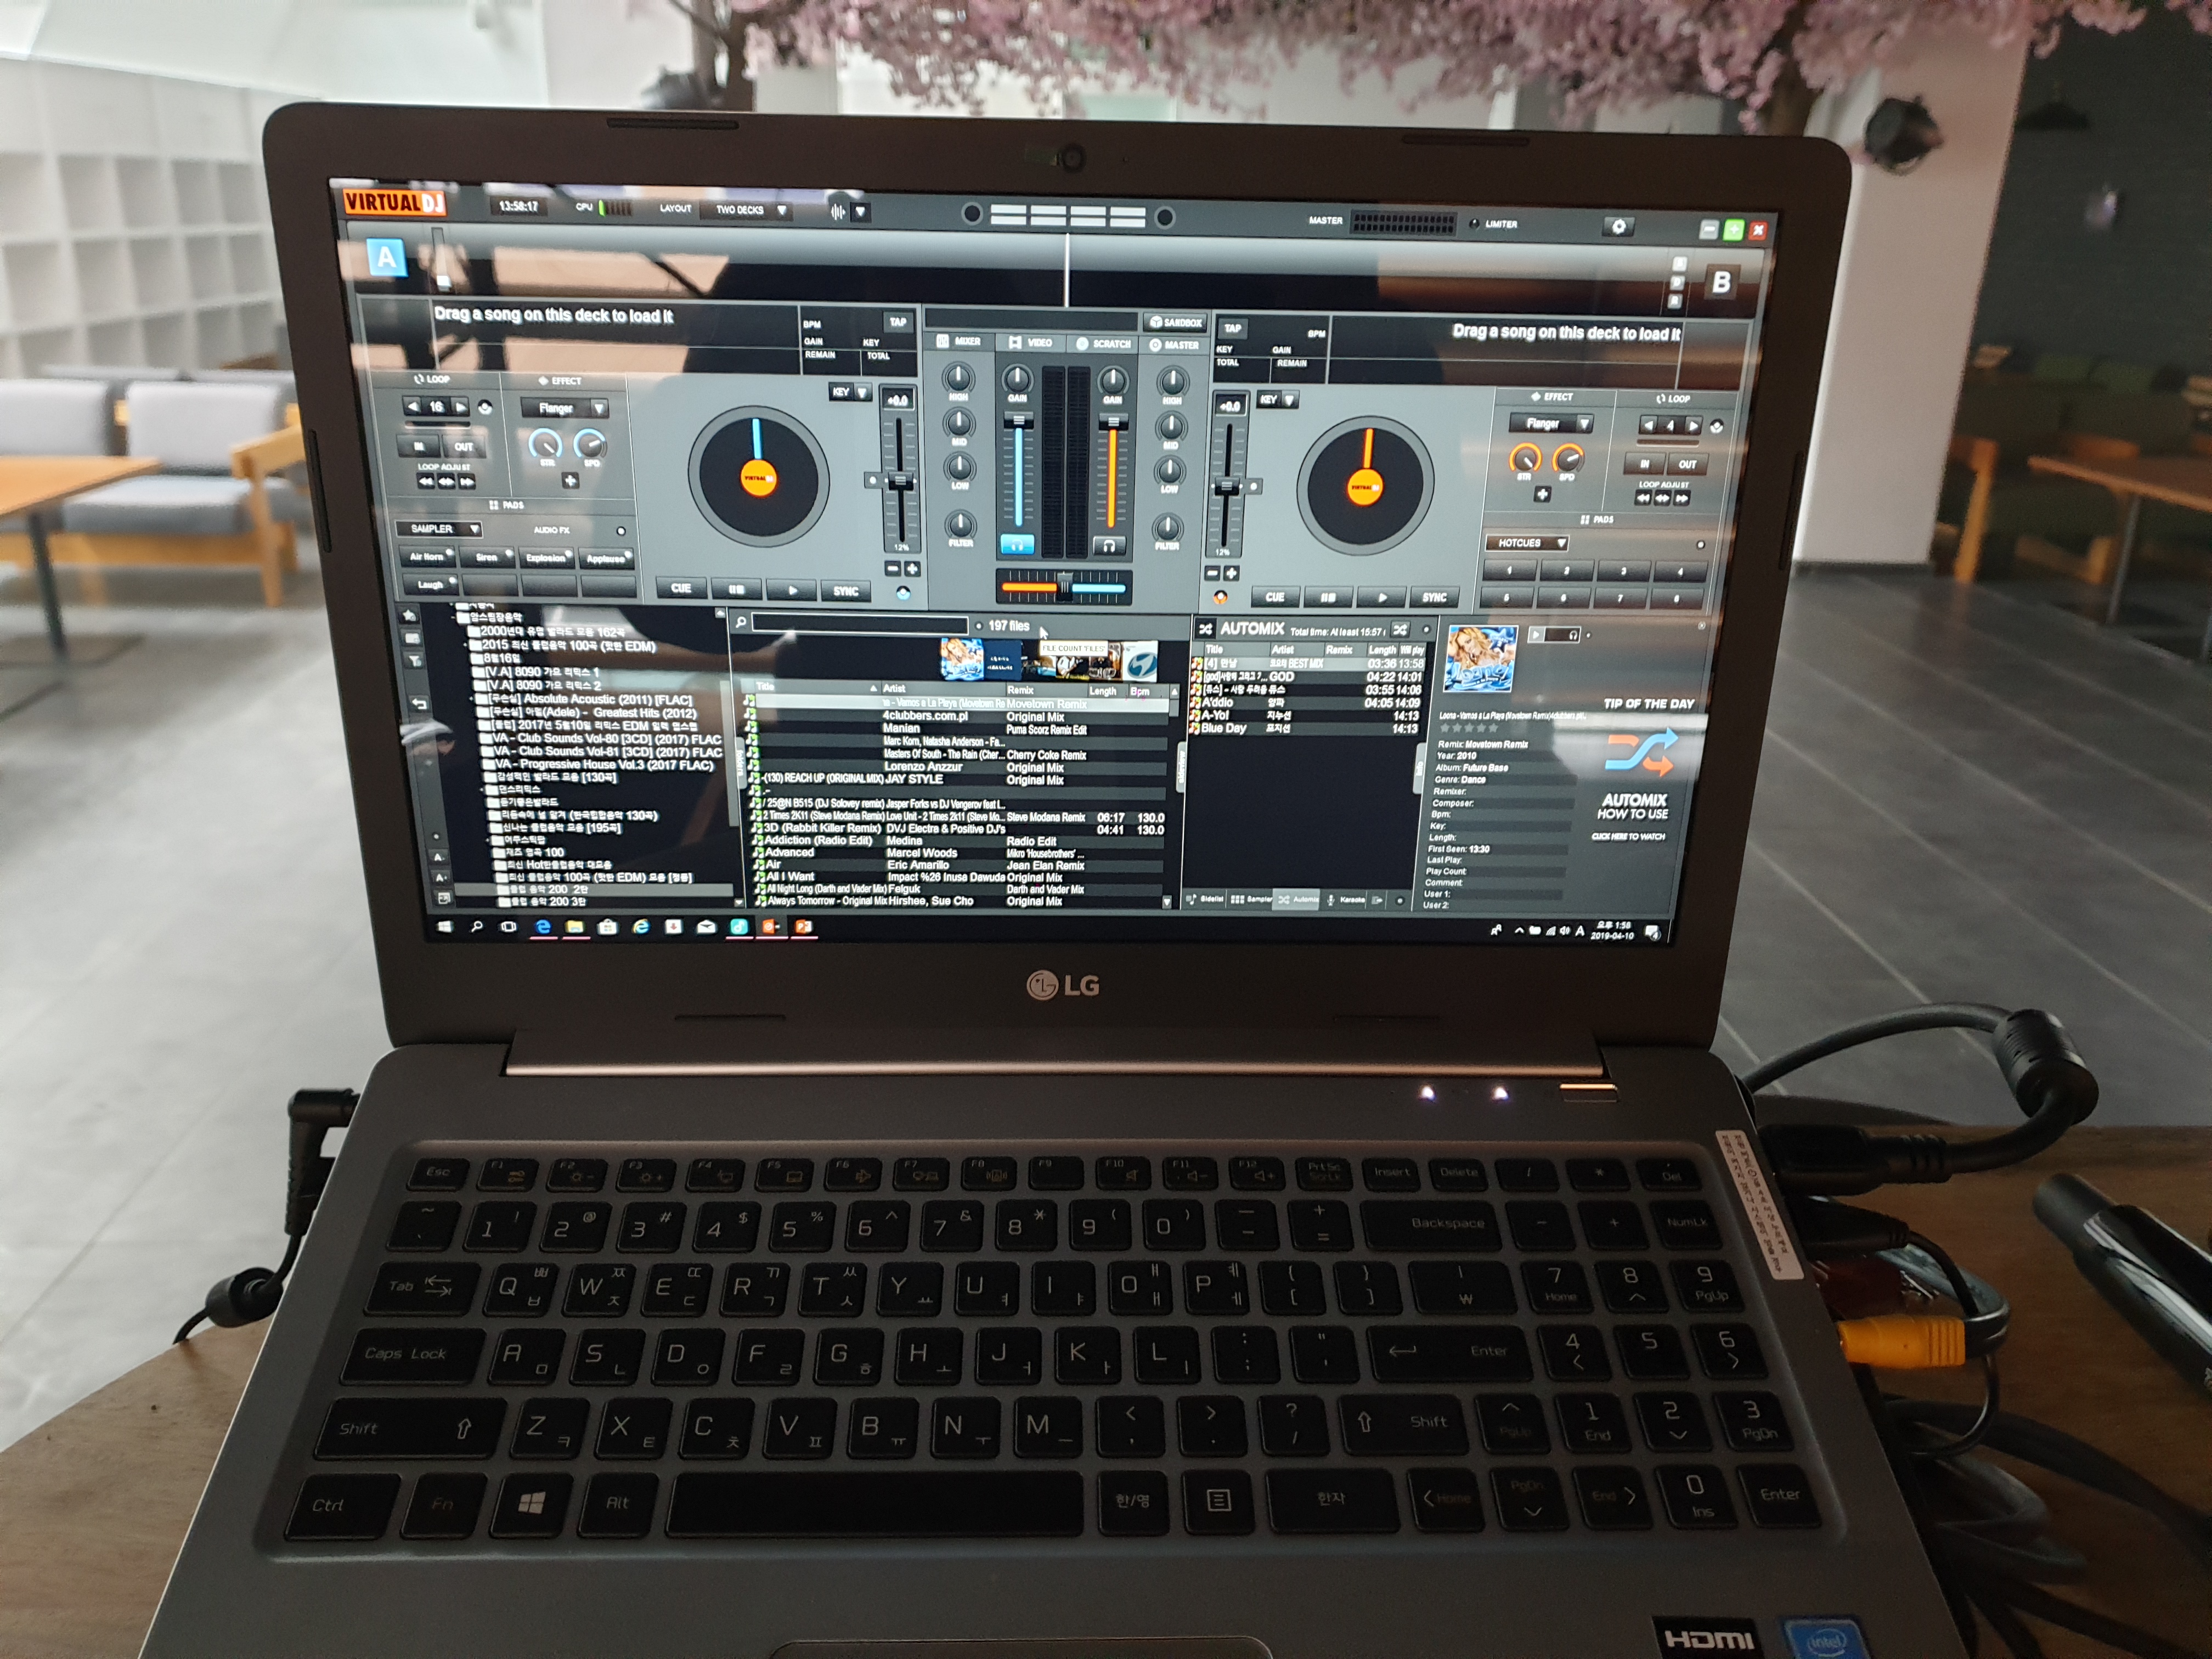Screen dimensions: 2212x1659
Task: Open the Sampler tab in side panel
Action: coord(1252,900)
